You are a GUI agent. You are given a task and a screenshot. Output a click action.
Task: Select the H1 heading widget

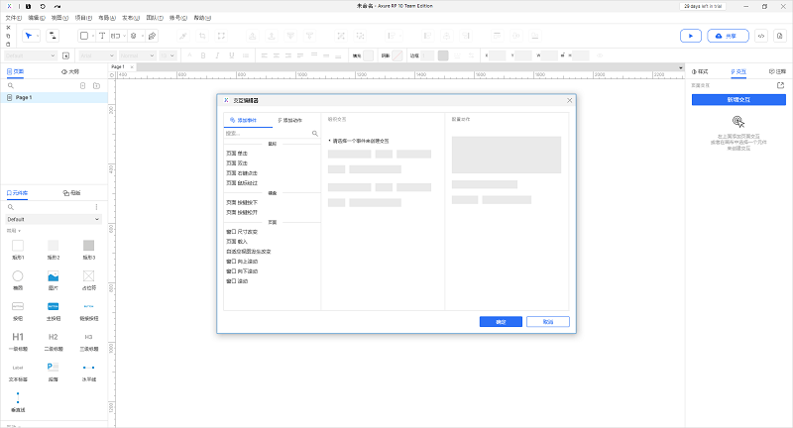(x=18, y=341)
